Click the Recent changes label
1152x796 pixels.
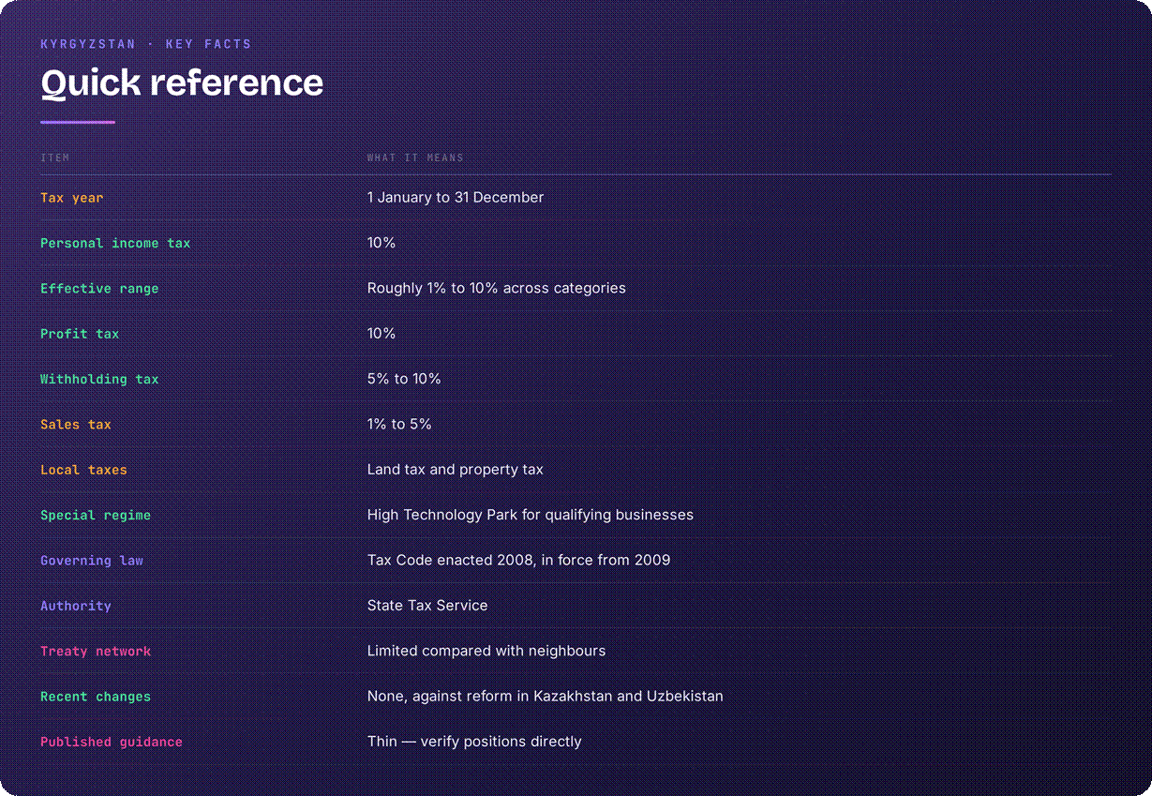coord(96,697)
